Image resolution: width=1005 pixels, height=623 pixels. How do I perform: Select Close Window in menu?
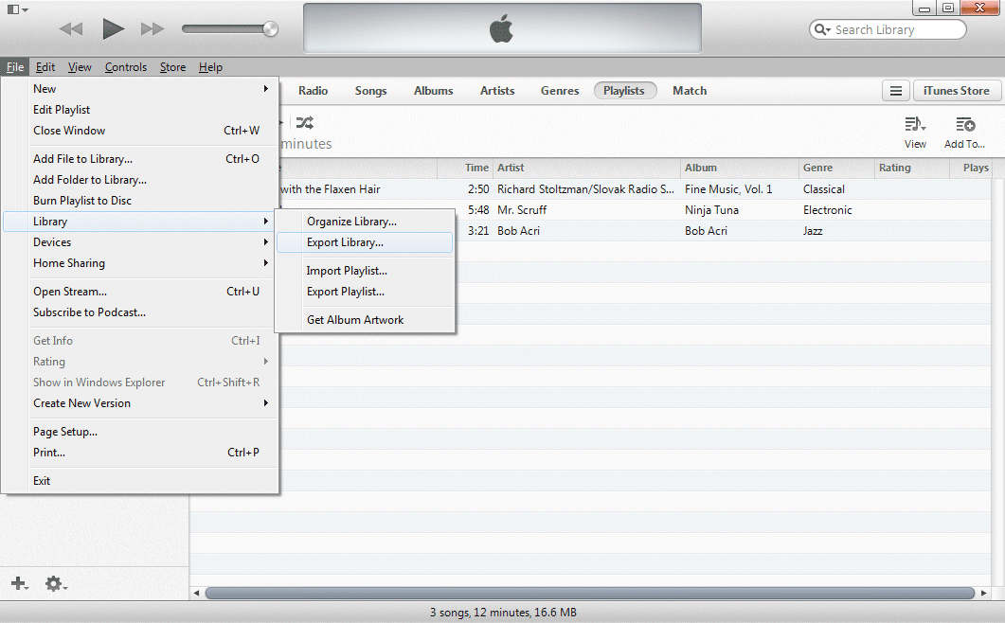[140, 130]
